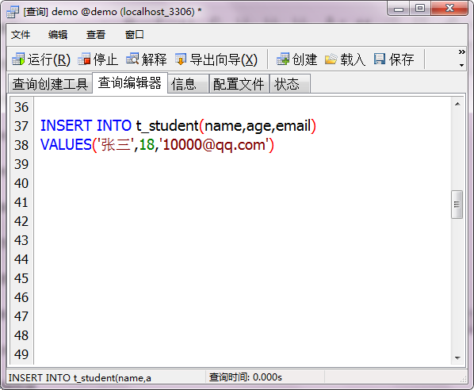Click the Stop (停止) toolbar icon

click(84, 59)
